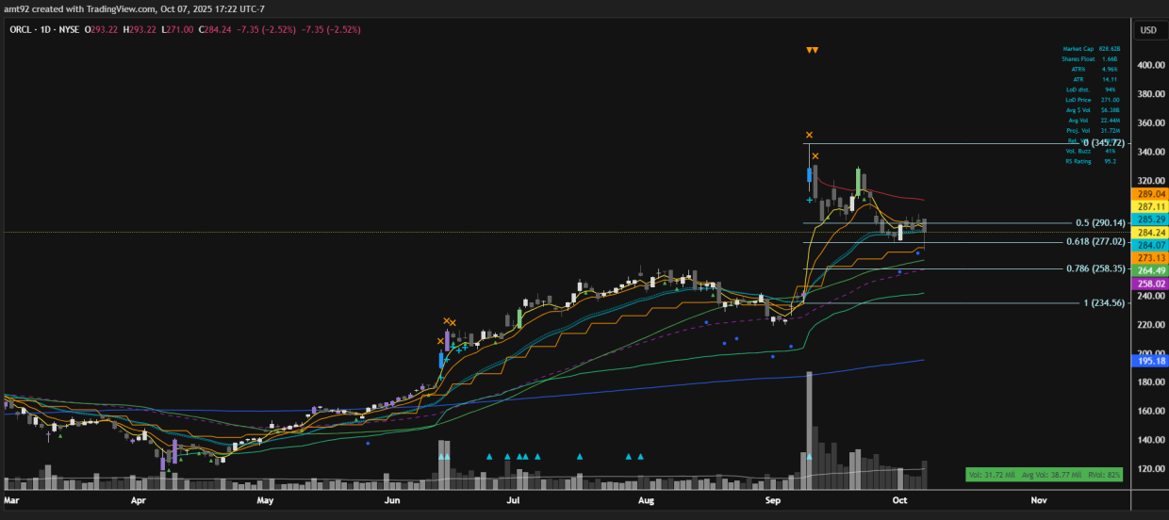Click the green 264.49 price label
The image size is (1169, 520).
coord(1148,270)
